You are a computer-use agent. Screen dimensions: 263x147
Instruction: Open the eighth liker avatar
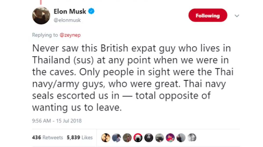[x=181, y=138]
